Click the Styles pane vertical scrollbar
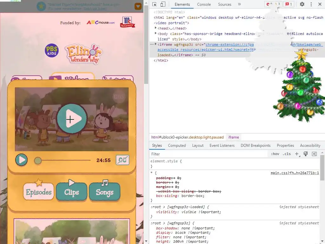The width and height of the screenshot is (325, 244). [x=322, y=168]
